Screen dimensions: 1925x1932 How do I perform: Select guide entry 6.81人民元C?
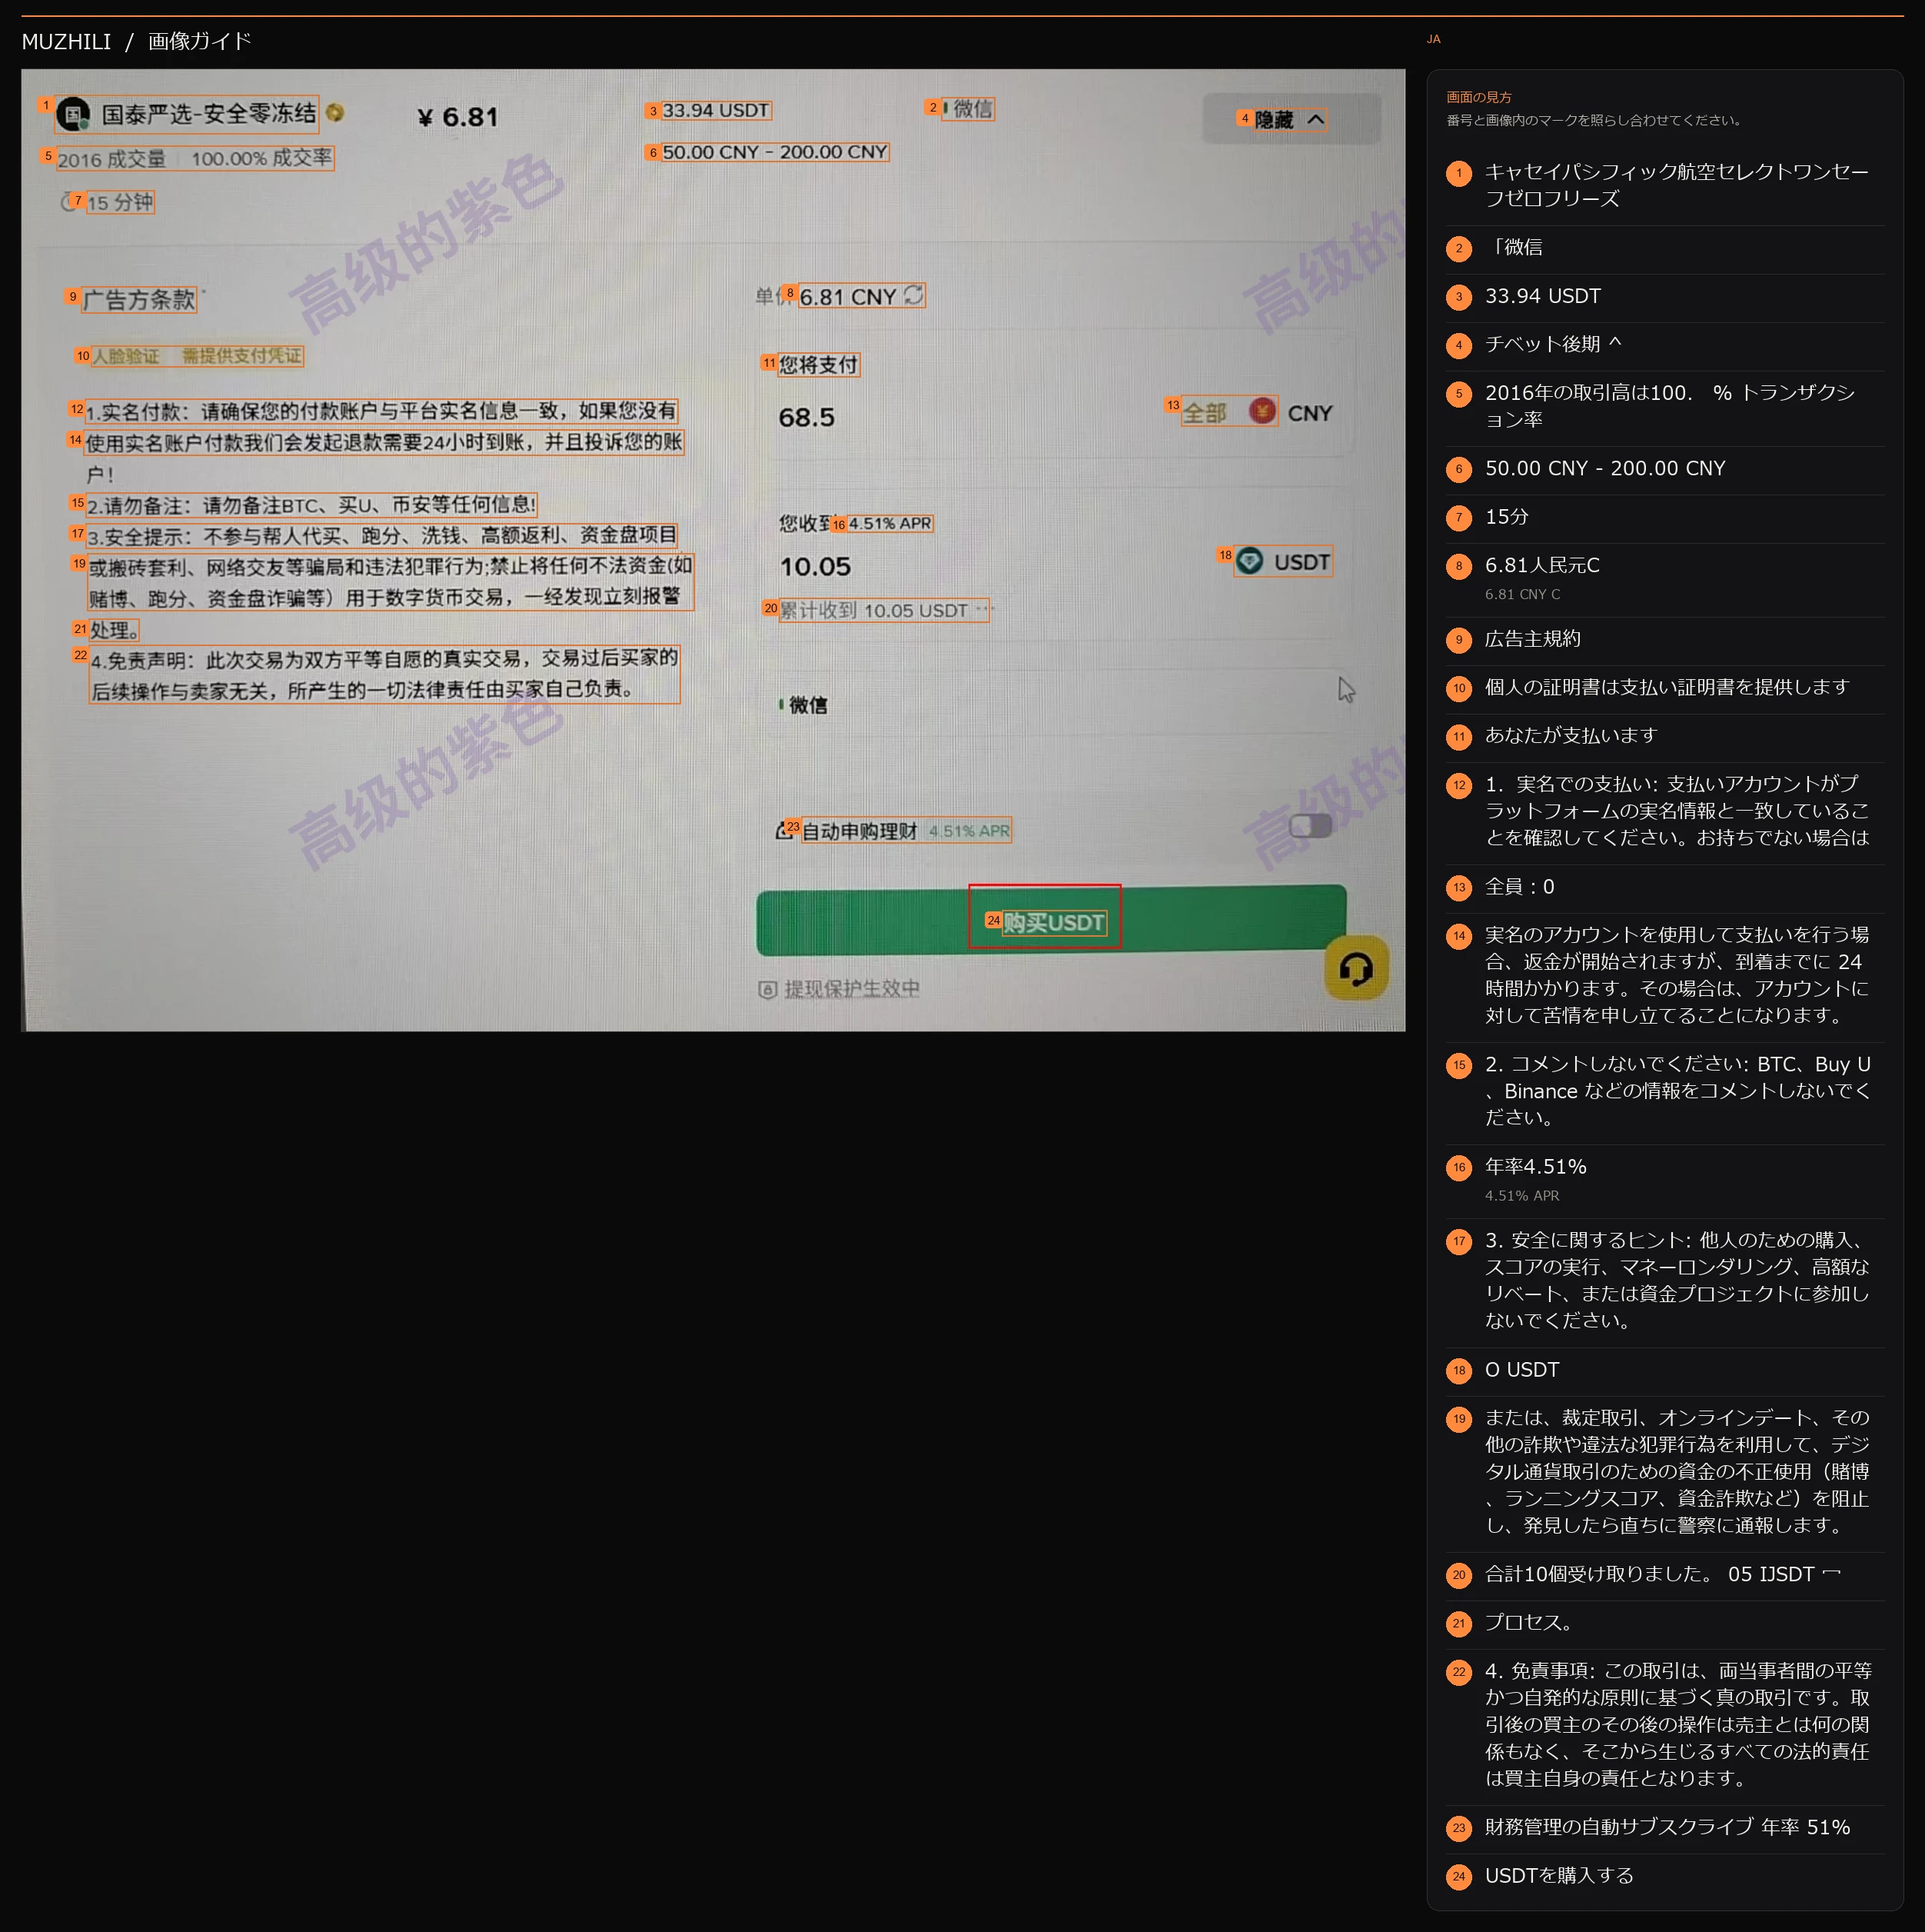click(x=1664, y=578)
